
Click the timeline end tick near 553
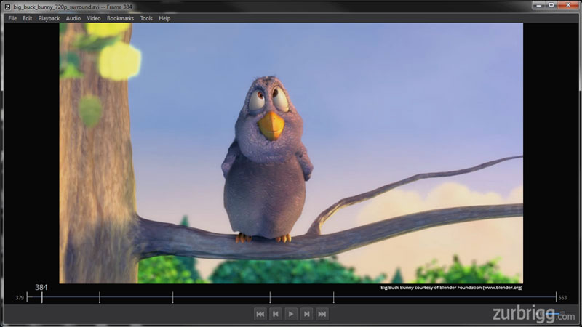(556, 297)
